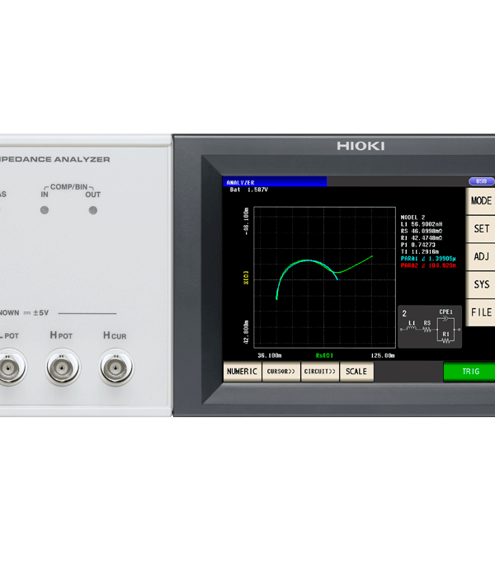The height and width of the screenshot is (572, 495).
Task: Select the ANALYZER title bar
Action: tap(275, 182)
